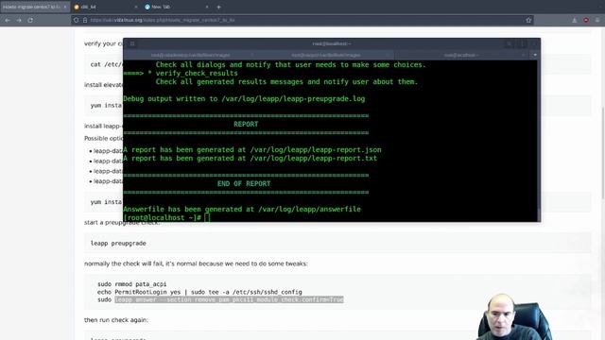The image size is (605, 340).
Task: Click 'then run check again:' paragraph
Action: pos(116,320)
